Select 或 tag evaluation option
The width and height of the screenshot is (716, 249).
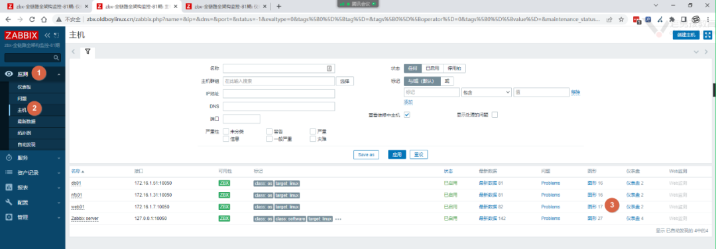click(x=447, y=81)
